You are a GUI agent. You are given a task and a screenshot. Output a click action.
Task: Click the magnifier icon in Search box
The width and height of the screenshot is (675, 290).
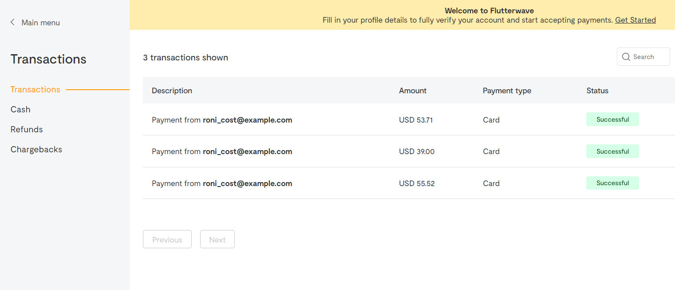(626, 57)
